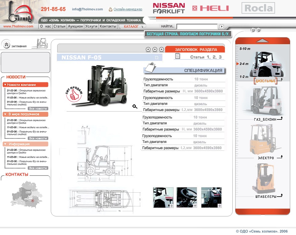Click into the НАЙТИ search field
The width and height of the screenshot is (296, 235).
click(x=197, y=27)
